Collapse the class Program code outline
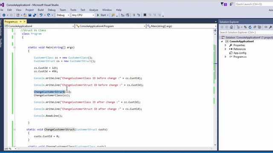Image resolution: width=273 pixels, height=153 pixels. click(15, 34)
